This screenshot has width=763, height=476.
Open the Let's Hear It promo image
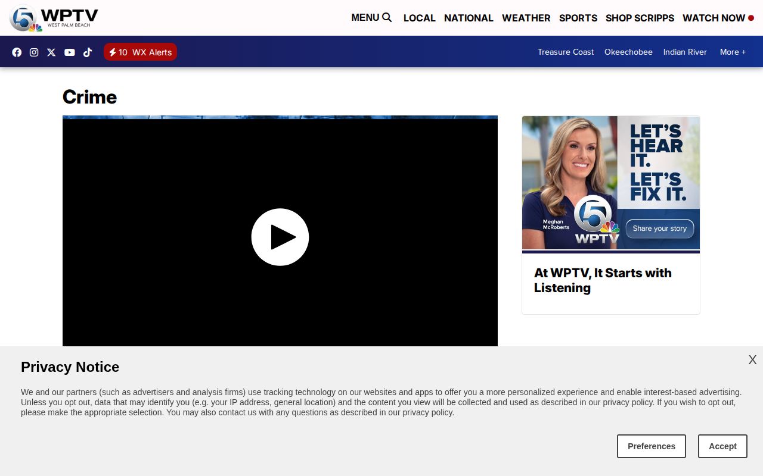click(x=611, y=183)
